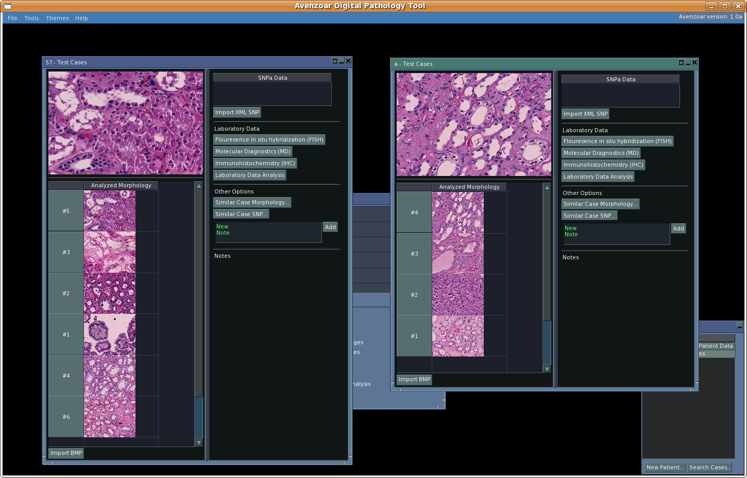Minimize the "a - Test Cases" internal window
Image resolution: width=747 pixels, height=478 pixels.
[687, 62]
